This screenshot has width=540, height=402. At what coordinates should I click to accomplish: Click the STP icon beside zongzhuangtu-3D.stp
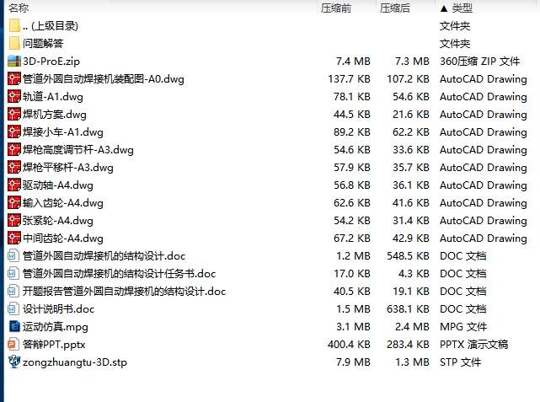(14, 362)
